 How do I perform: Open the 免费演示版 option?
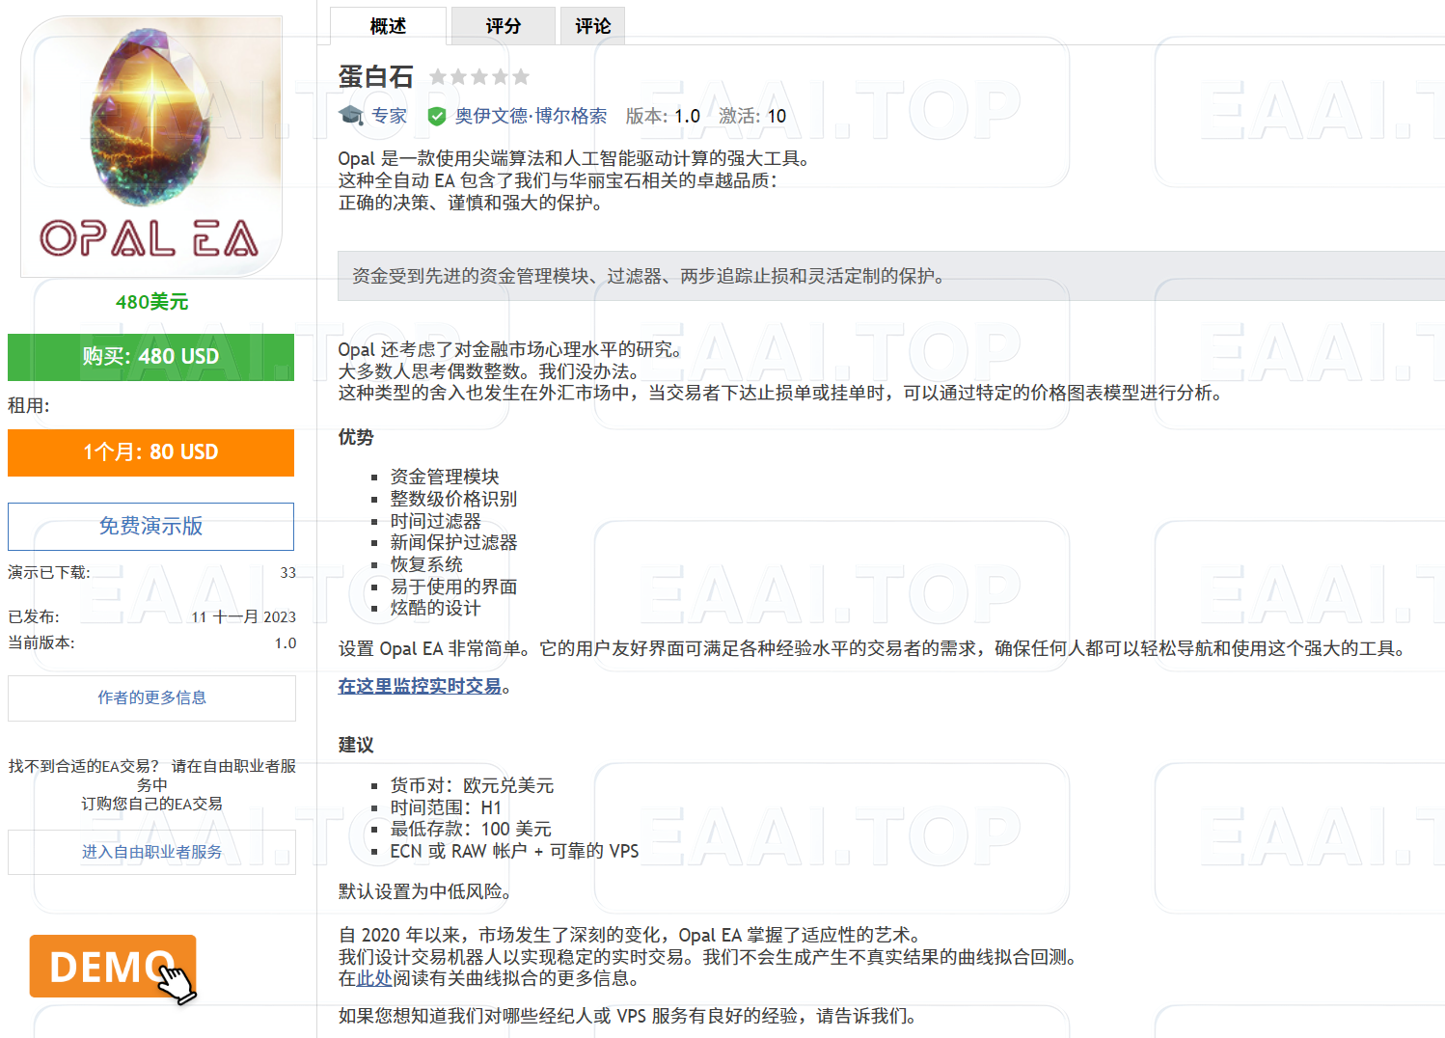(x=150, y=527)
